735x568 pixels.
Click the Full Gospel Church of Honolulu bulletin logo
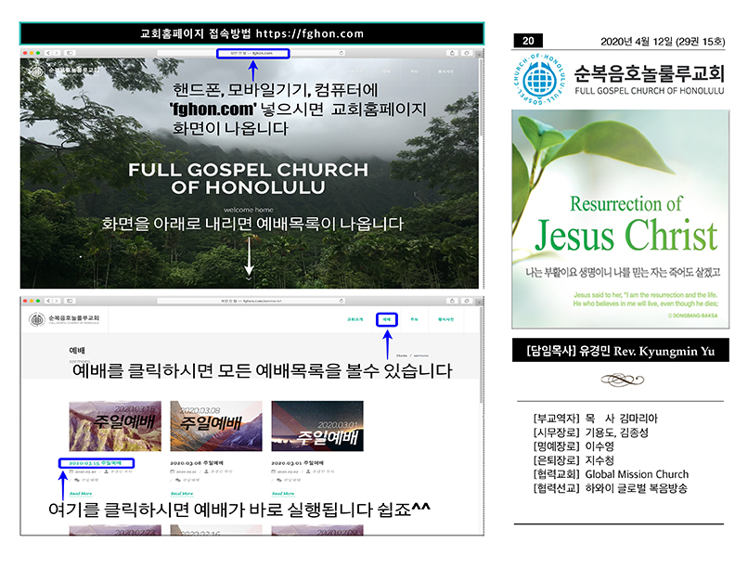[539, 80]
